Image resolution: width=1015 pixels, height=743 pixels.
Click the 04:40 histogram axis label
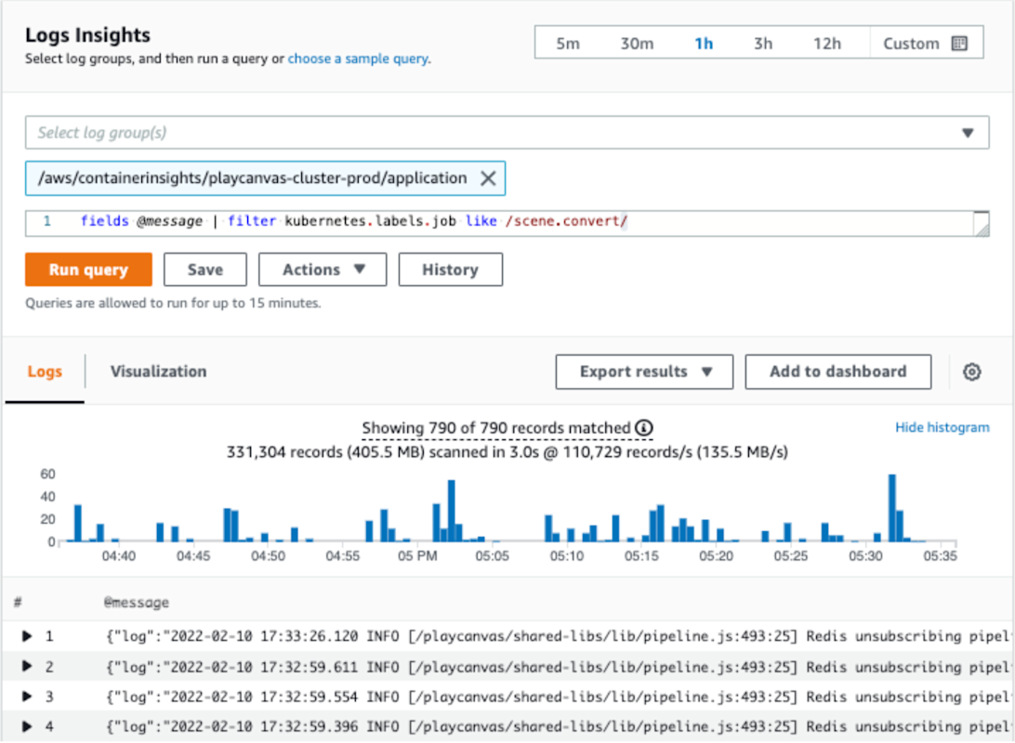click(x=119, y=556)
